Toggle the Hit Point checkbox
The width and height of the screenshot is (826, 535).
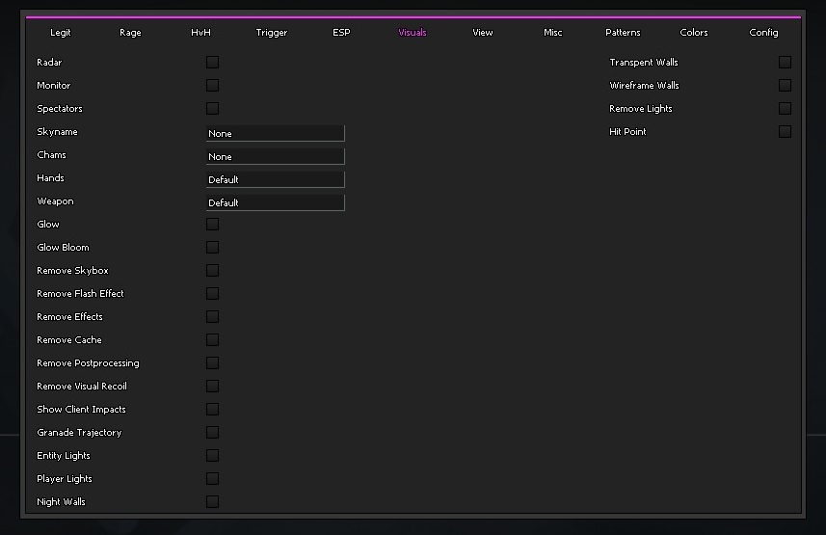click(x=785, y=131)
